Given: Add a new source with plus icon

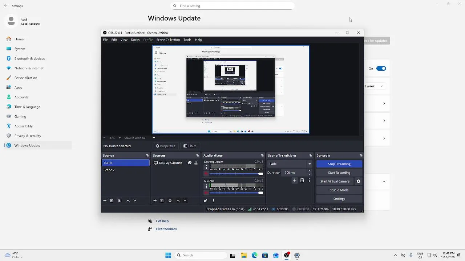Looking at the screenshot, I should 155,200.
